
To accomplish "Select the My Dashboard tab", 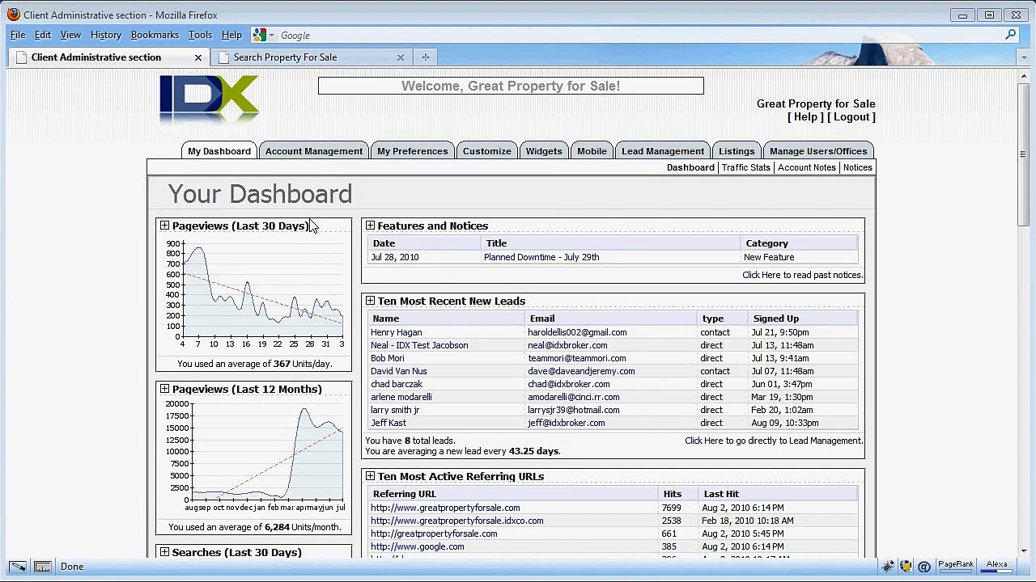I will [x=219, y=151].
